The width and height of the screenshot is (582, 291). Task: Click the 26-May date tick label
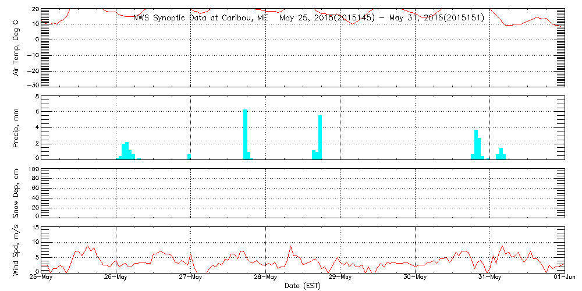116,278
